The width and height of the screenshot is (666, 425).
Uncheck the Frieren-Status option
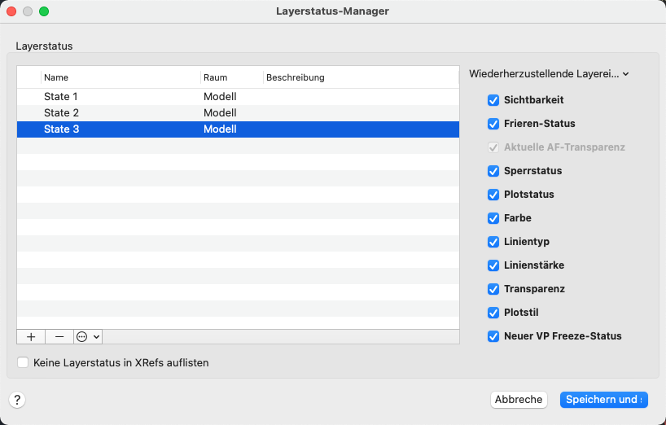493,124
